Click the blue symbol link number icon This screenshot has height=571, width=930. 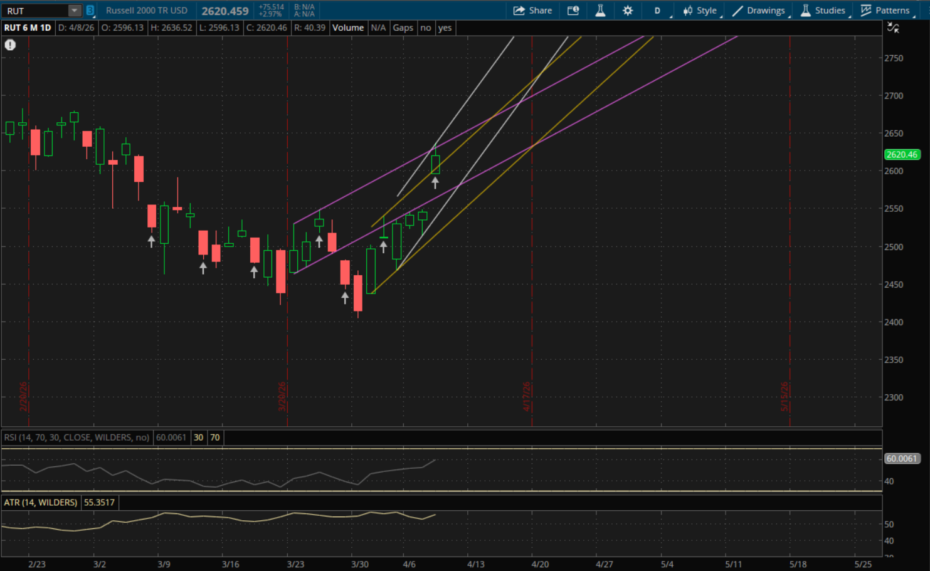pos(90,11)
